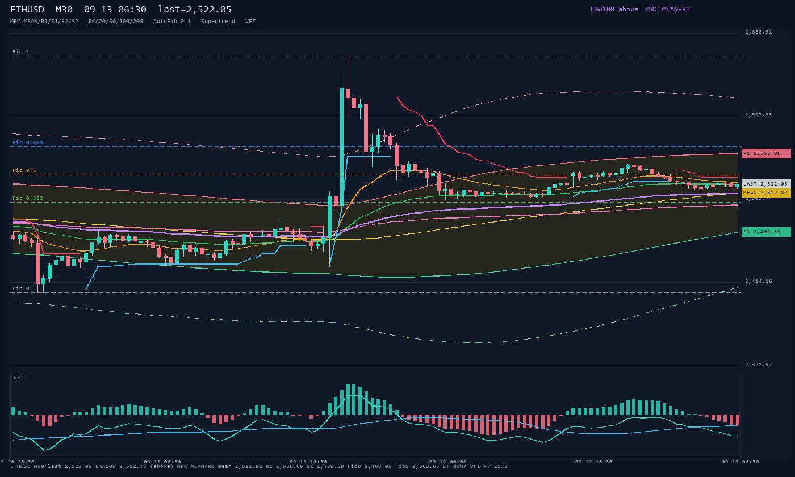Click the Fib 1 level label
The image size is (795, 477).
21,52
